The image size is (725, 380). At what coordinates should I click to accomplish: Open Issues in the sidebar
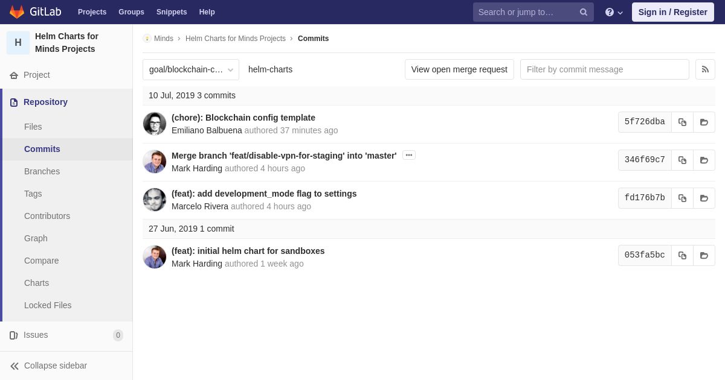(x=36, y=335)
